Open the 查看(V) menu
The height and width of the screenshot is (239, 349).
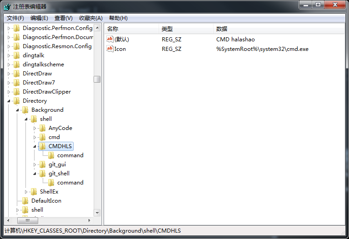pos(64,18)
